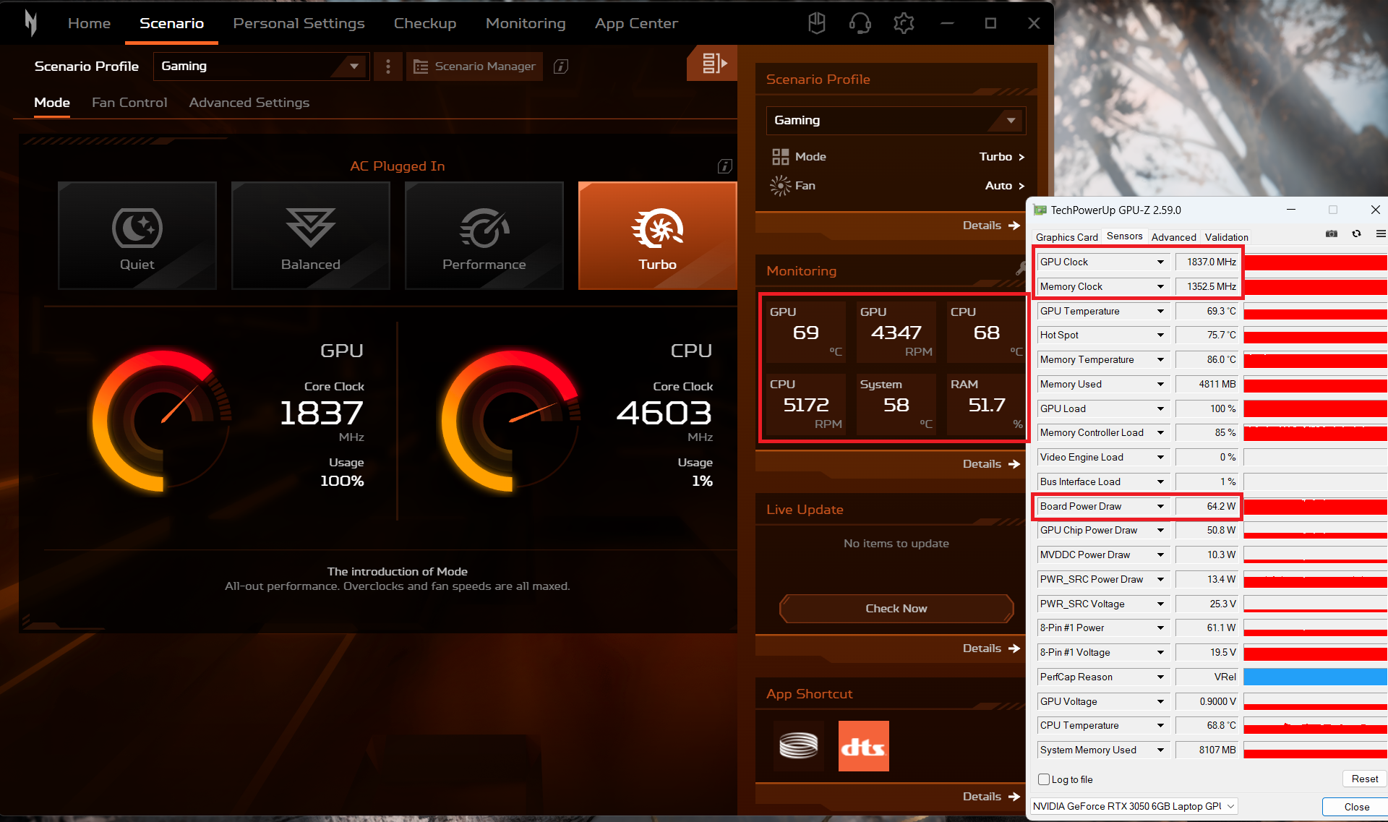Open the Monitoring tab
This screenshot has width=1388, height=822.
click(x=526, y=23)
